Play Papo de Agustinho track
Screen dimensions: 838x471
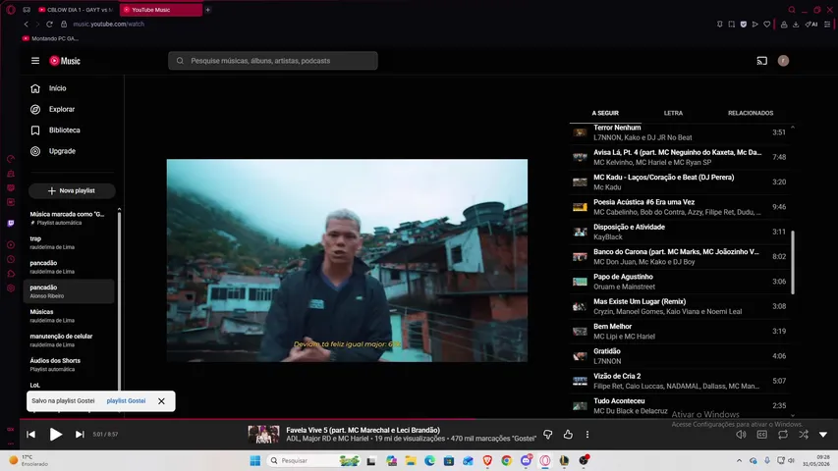pos(681,282)
